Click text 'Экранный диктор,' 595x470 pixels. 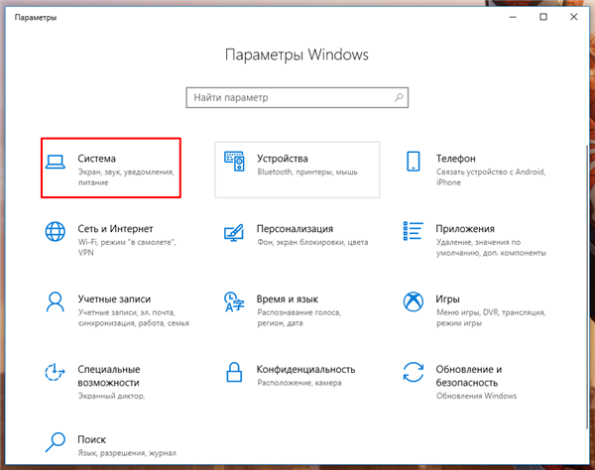(111, 396)
